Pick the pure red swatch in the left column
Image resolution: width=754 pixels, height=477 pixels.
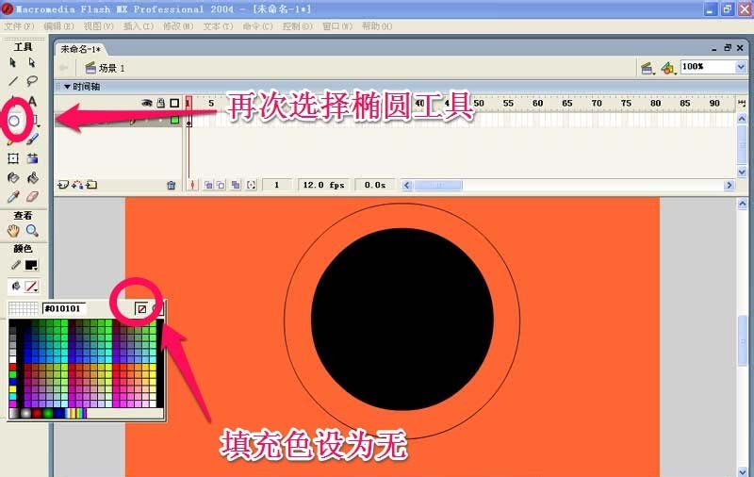point(12,367)
